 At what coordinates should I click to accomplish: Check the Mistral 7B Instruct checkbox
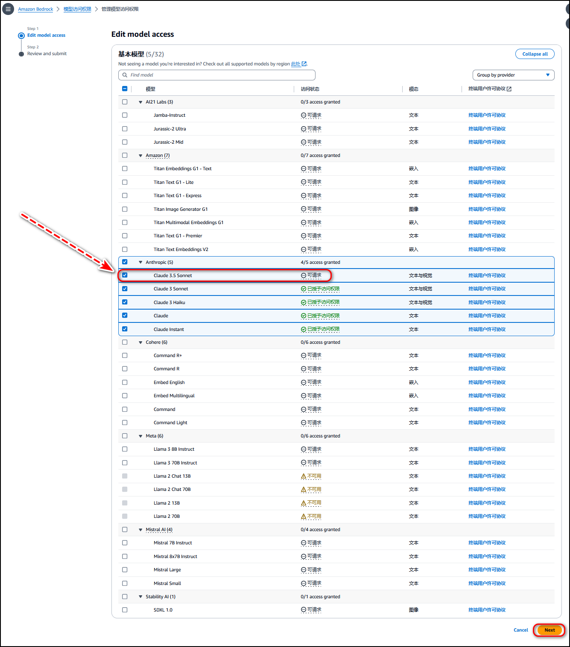coord(125,543)
